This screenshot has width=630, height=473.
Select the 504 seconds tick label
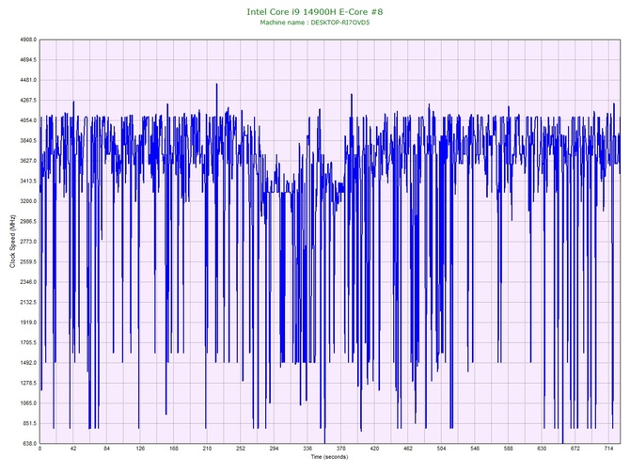(x=441, y=449)
